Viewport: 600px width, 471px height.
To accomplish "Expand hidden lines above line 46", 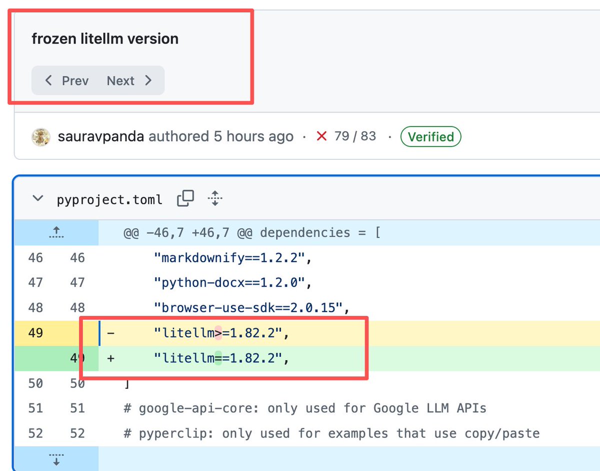I will pos(56,232).
